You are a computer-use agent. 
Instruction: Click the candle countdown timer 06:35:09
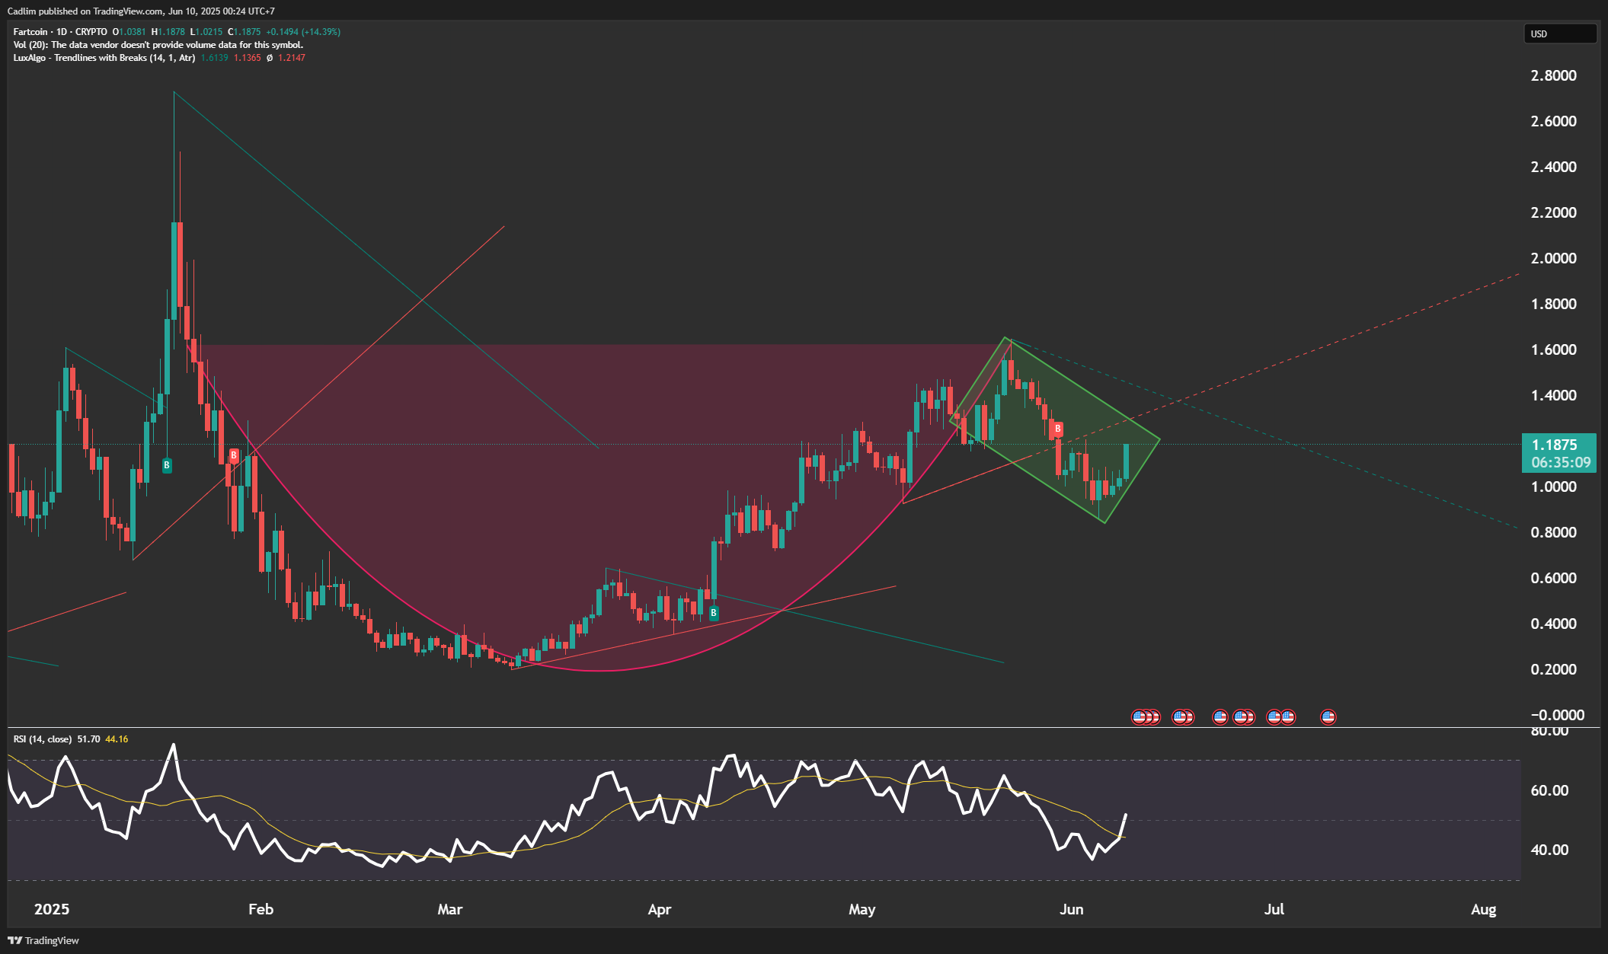tap(1561, 463)
